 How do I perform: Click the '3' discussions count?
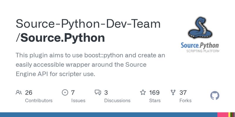[x=106, y=93]
